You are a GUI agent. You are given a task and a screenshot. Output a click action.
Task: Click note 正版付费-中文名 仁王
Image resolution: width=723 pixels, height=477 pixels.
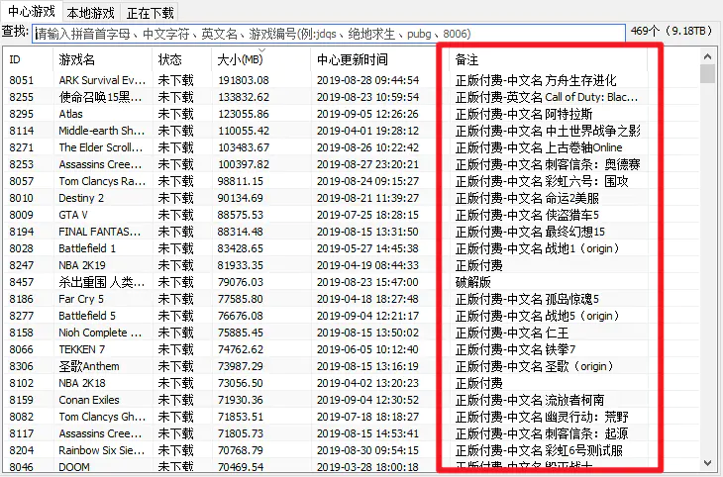(x=512, y=333)
